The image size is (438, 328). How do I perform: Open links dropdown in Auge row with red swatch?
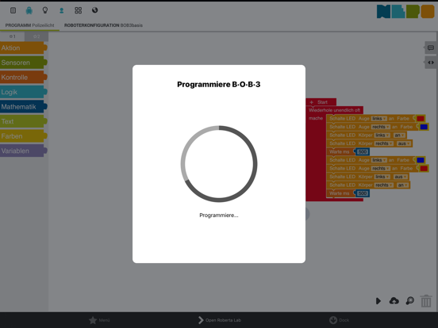378,119
